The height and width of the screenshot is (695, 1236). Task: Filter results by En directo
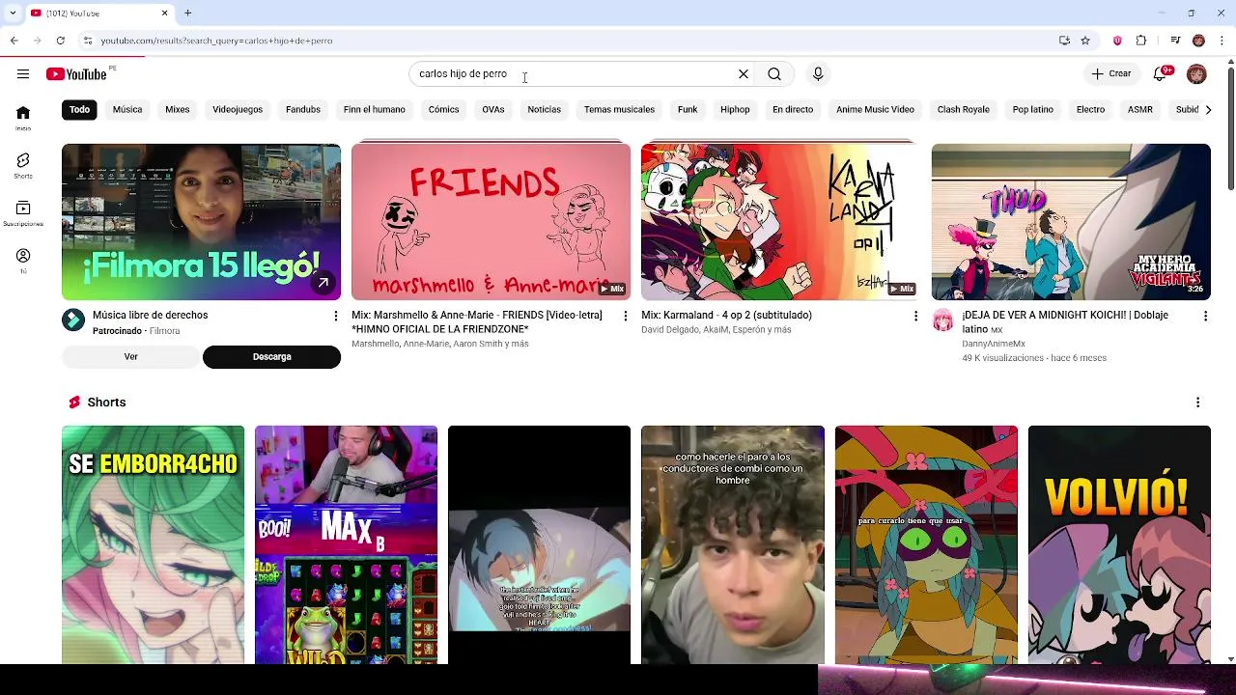(793, 109)
